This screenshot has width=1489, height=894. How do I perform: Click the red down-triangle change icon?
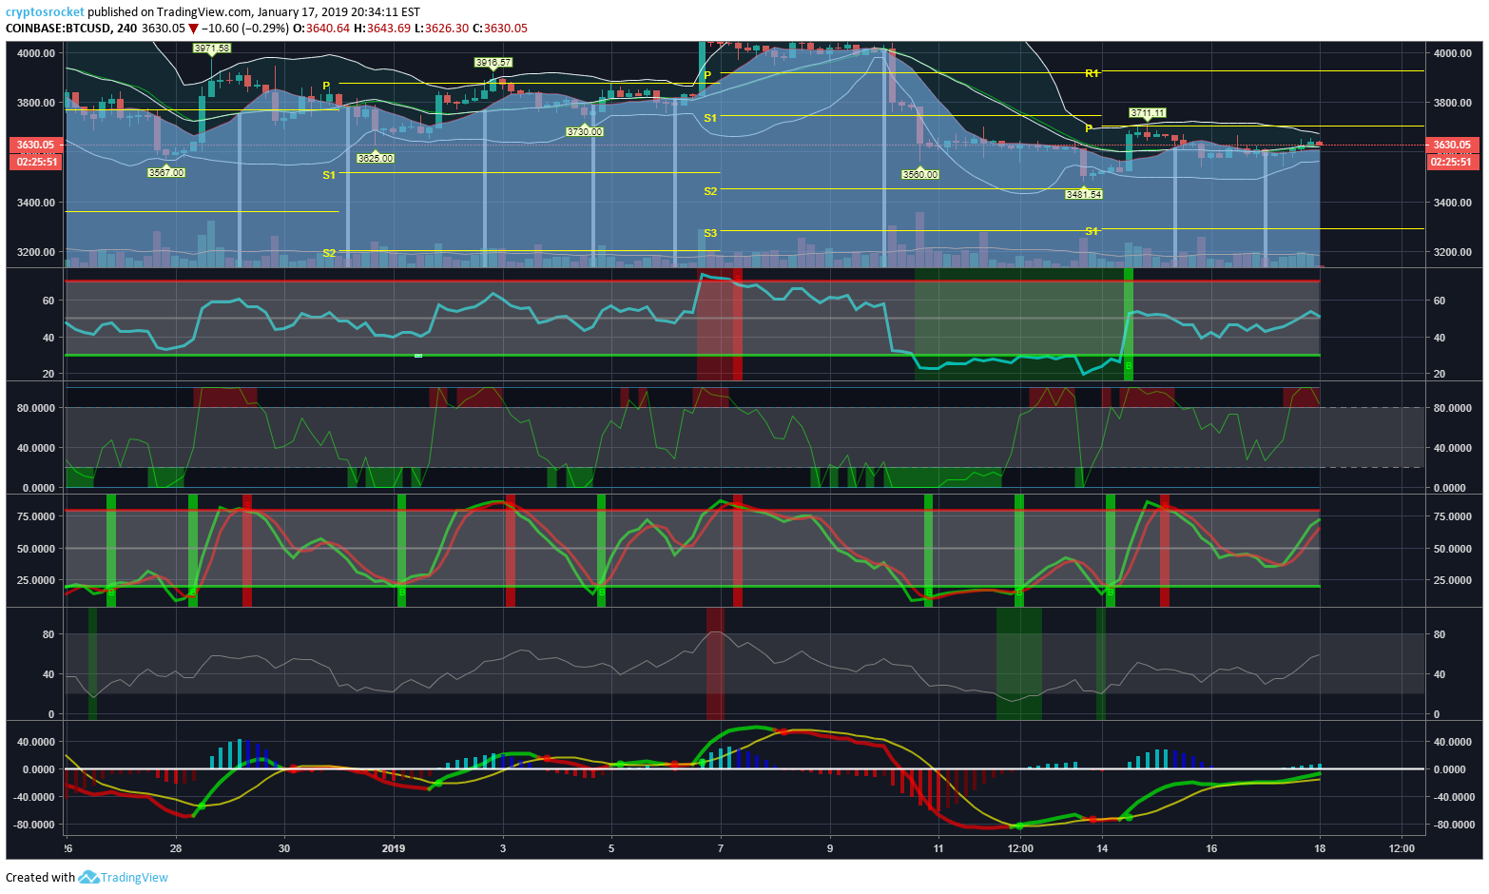tap(193, 29)
